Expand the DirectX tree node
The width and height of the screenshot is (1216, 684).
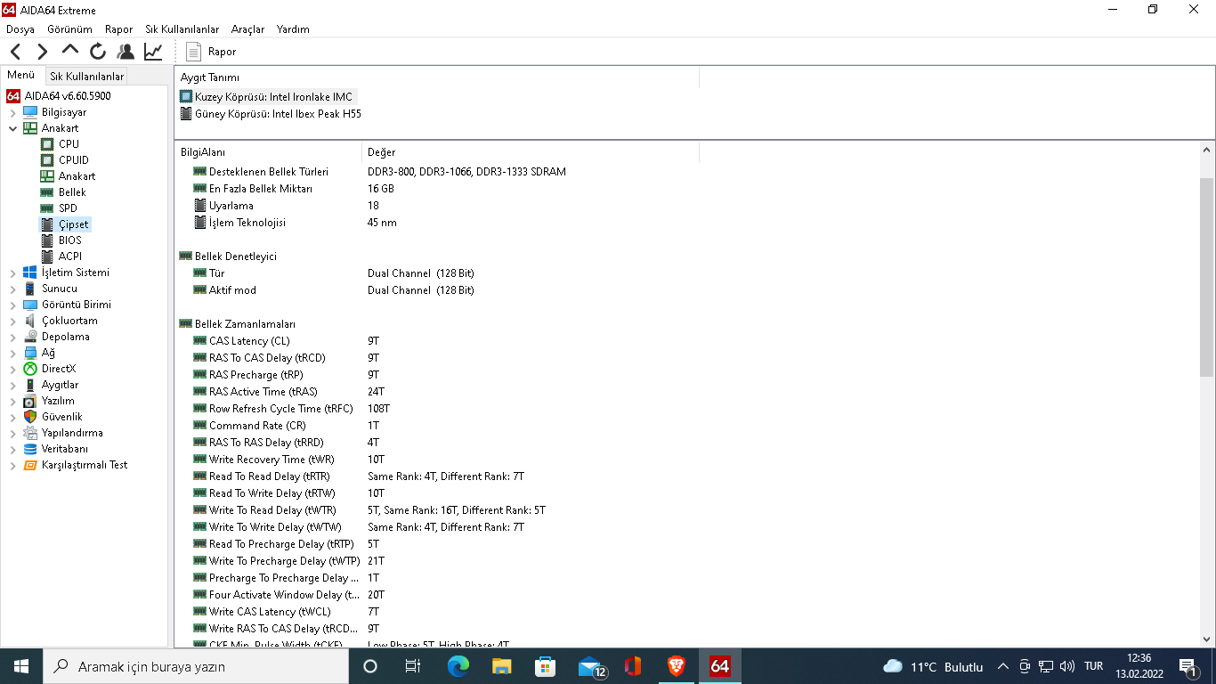12,369
